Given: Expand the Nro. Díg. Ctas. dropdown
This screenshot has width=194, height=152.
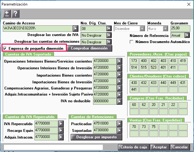Looking at the screenshot, I should 109,29.
